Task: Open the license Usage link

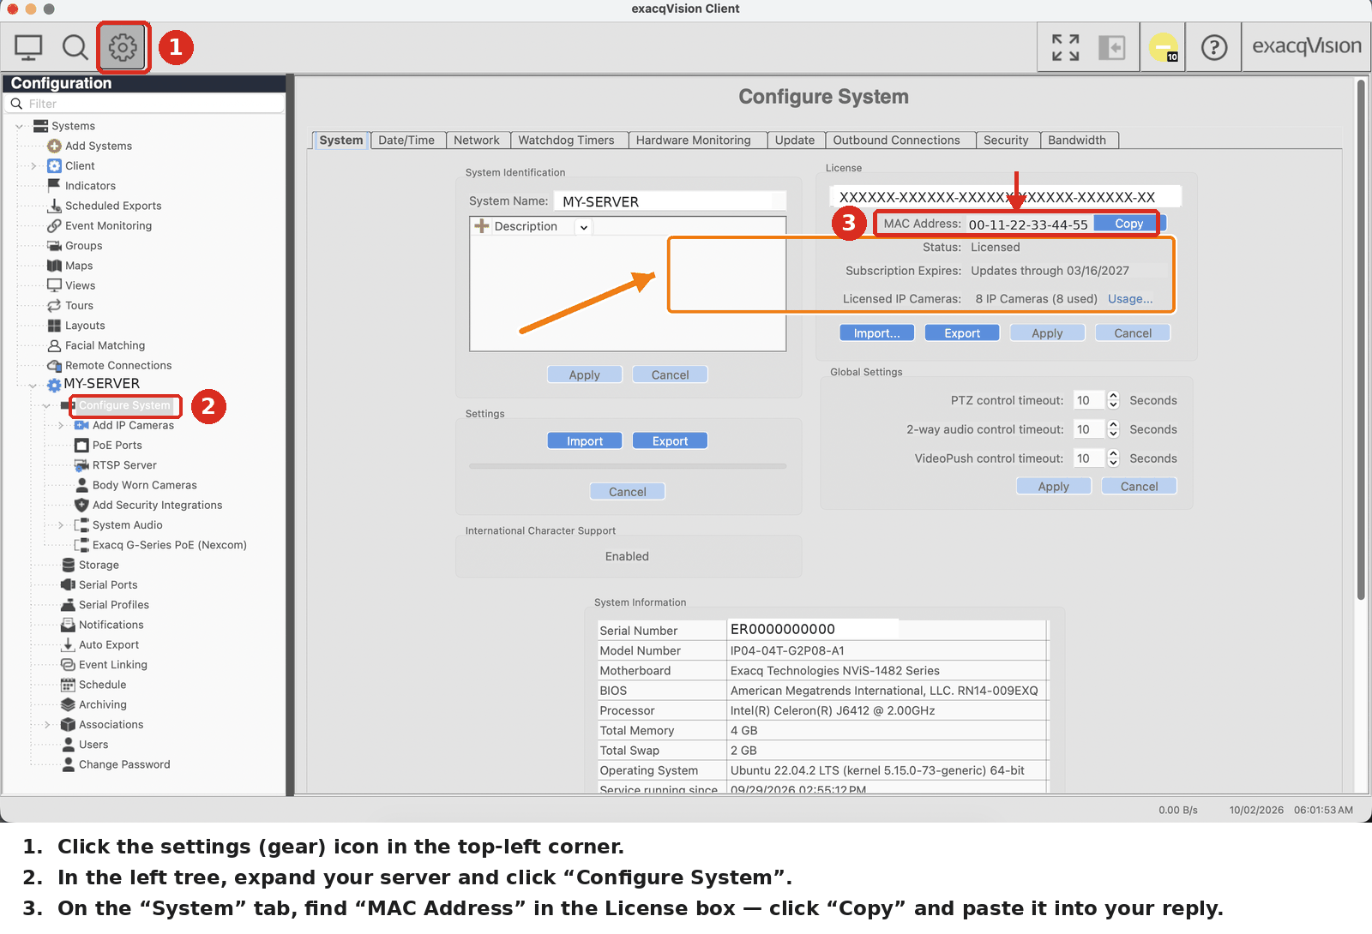Action: click(x=1130, y=299)
